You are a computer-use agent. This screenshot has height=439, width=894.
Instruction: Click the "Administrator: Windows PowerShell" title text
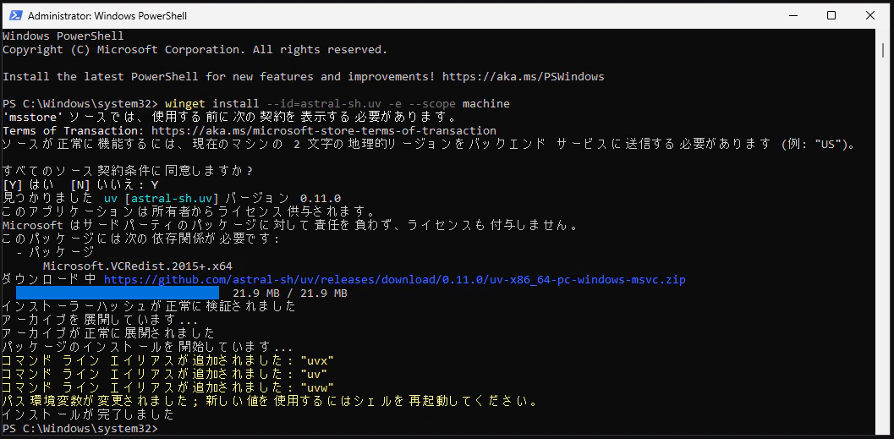click(x=107, y=16)
